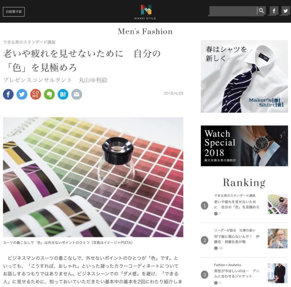Screen dimensions: 291x287
Task: Open Facebook page from header icon
Action: pos(274,11)
